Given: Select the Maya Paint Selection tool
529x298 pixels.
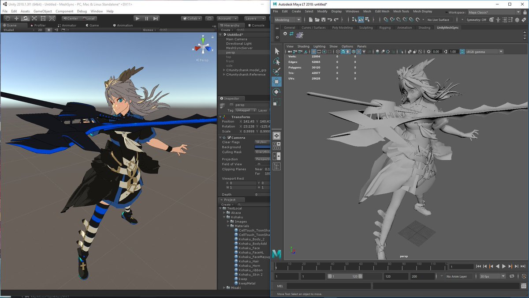Looking at the screenshot, I should click(276, 72).
